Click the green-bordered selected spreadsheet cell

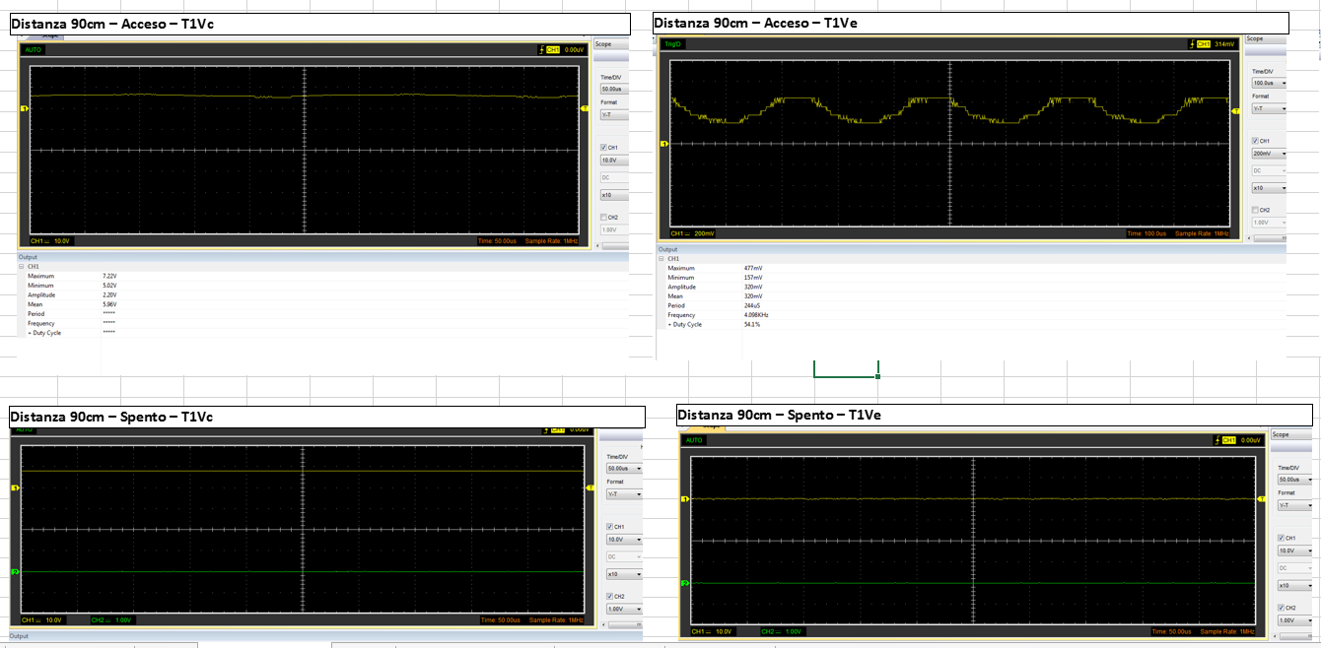845,368
